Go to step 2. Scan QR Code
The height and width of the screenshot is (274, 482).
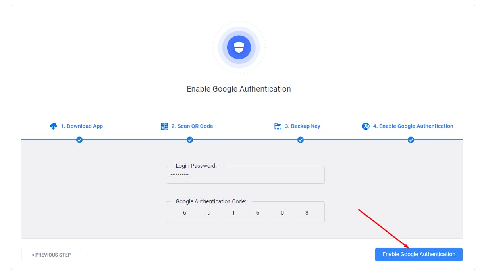click(x=192, y=126)
